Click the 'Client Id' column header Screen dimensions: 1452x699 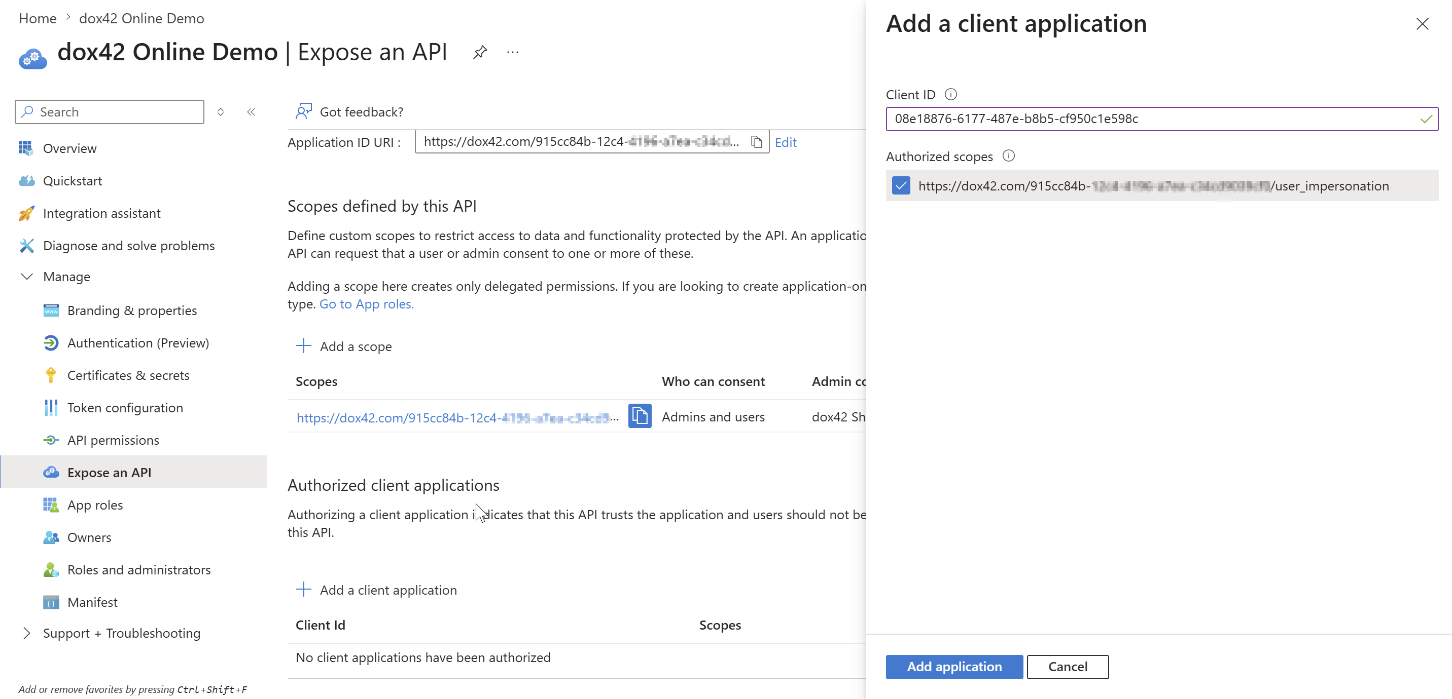tap(320, 625)
